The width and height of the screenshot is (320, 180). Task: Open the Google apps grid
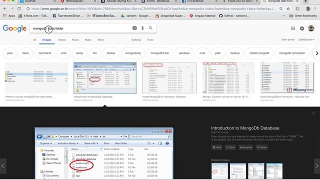[293, 28]
